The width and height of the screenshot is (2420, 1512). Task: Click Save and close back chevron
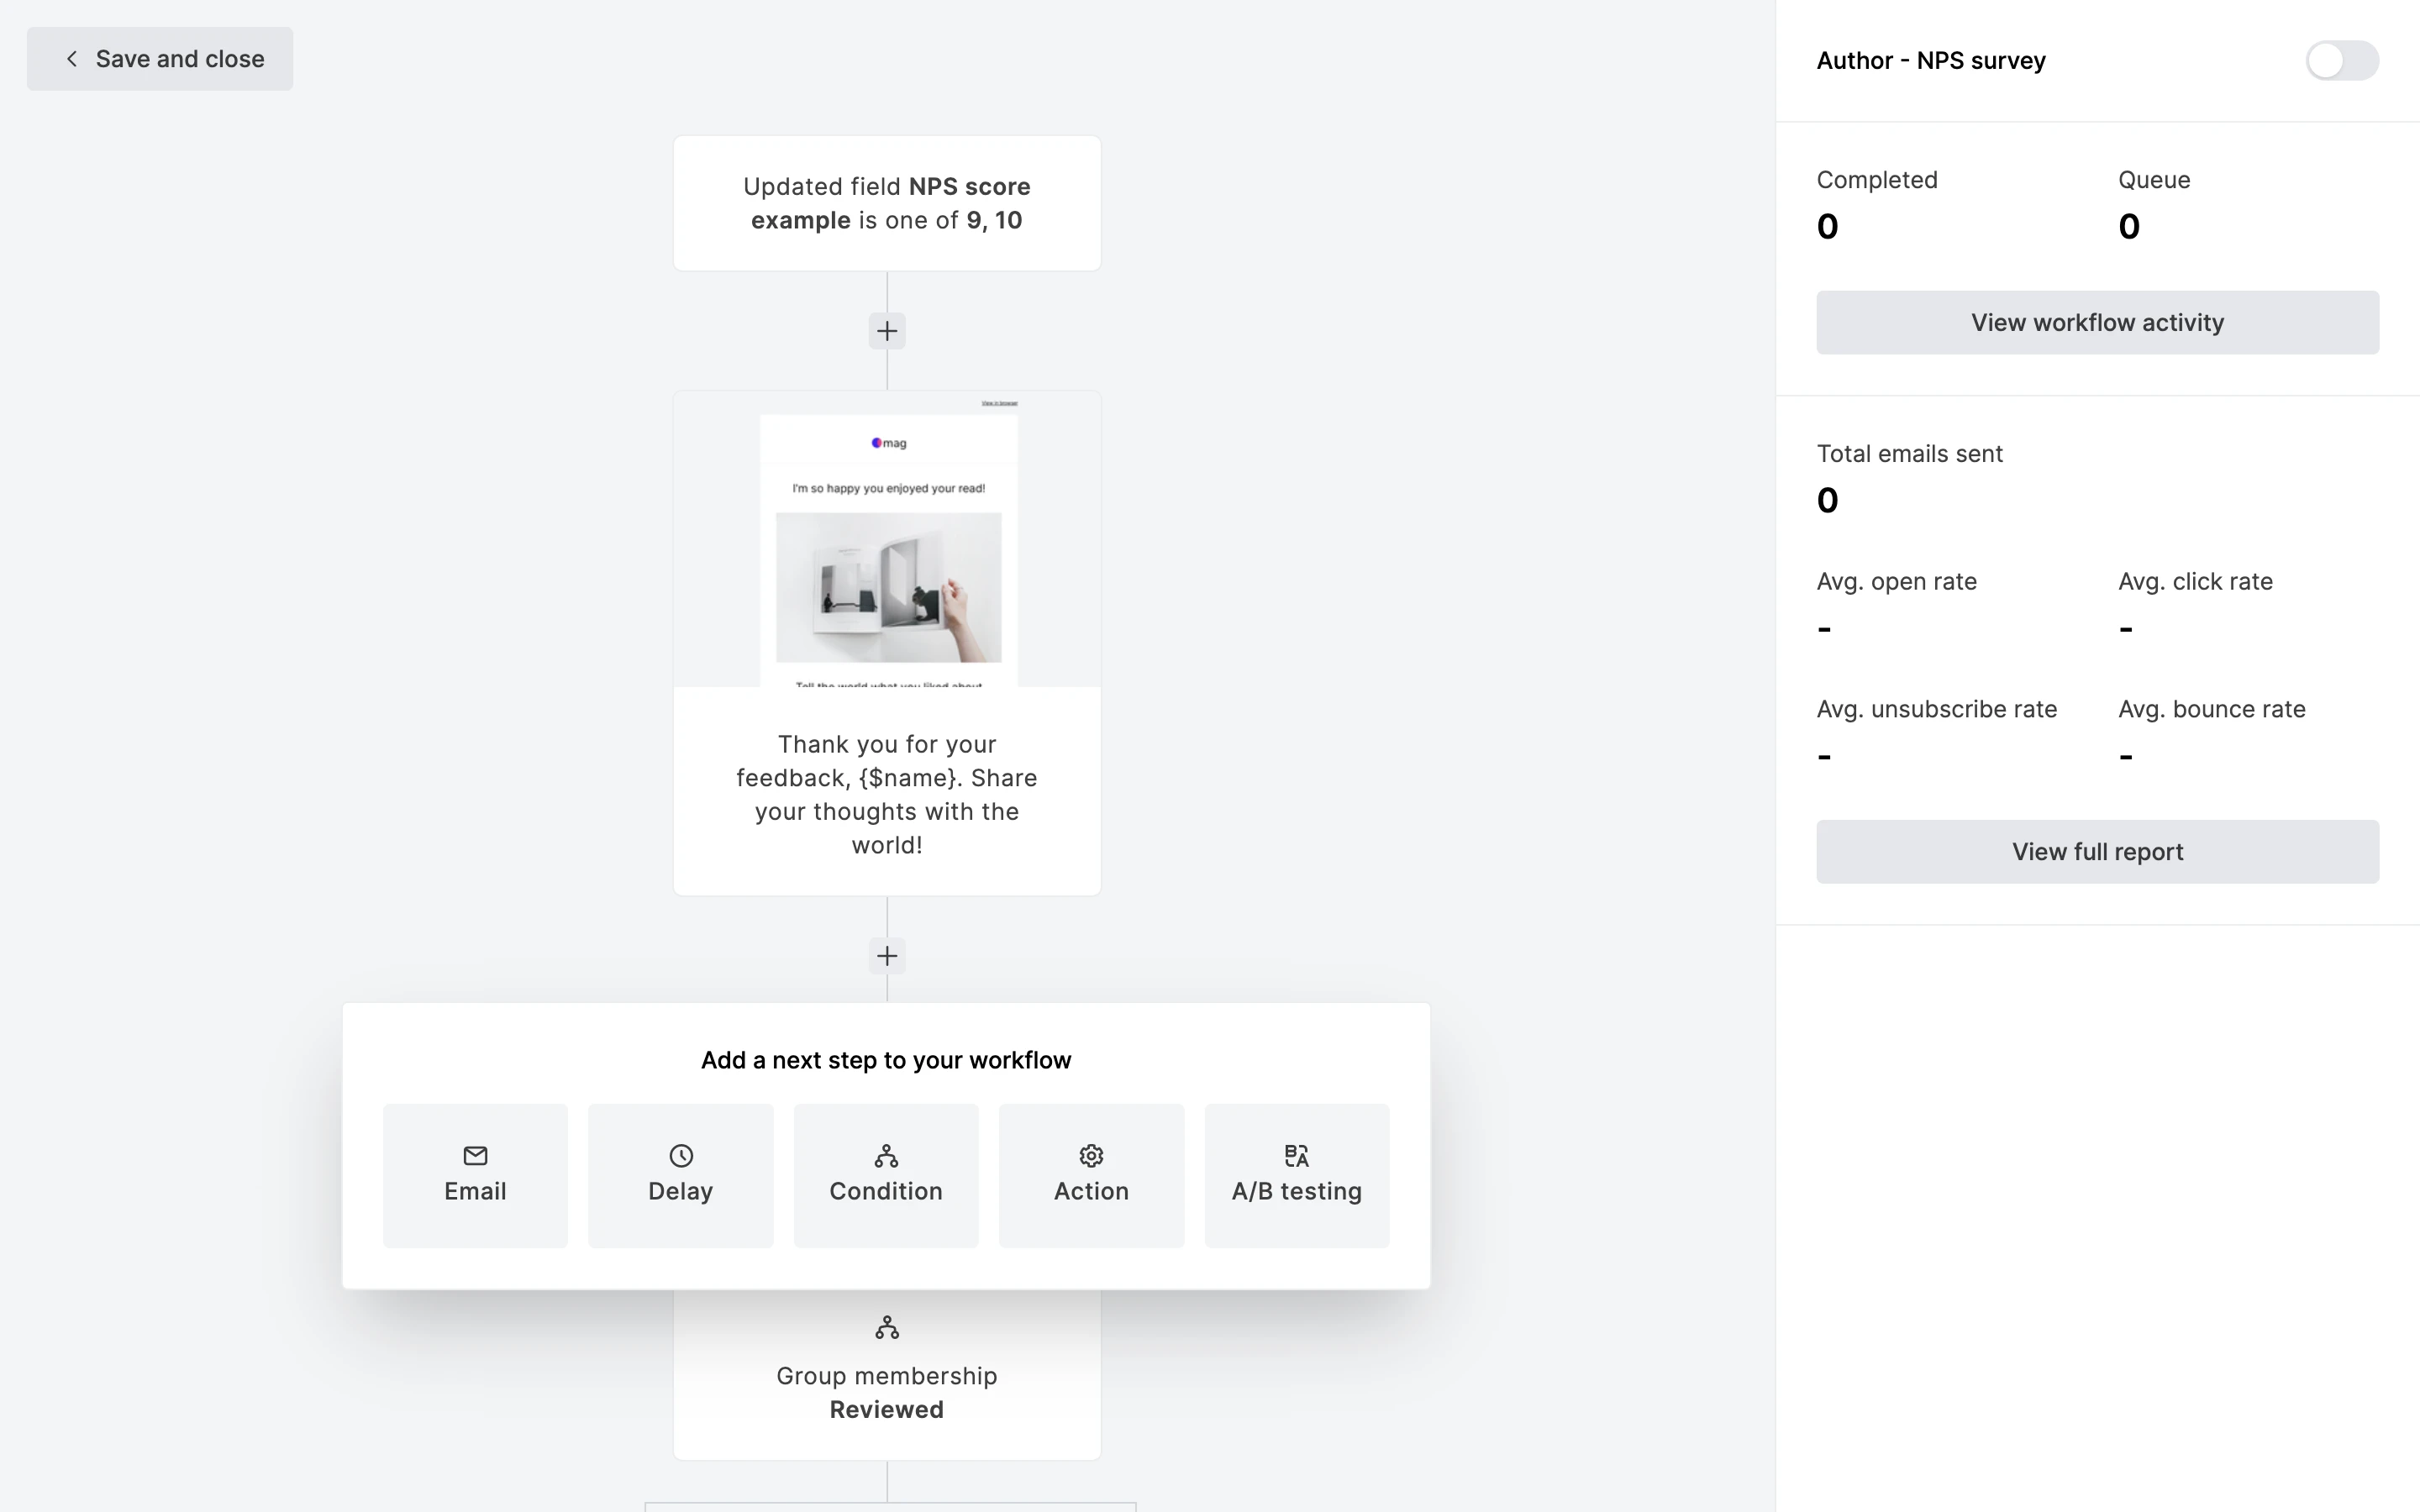[72, 59]
